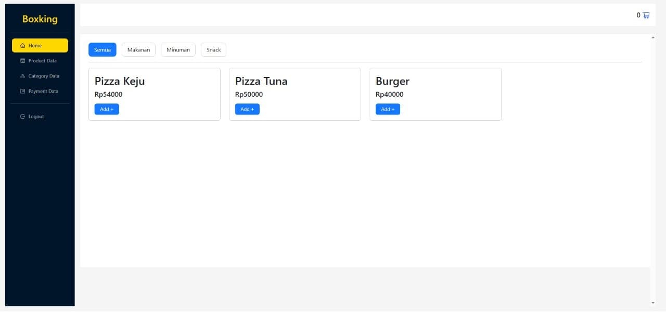
Task: Open Product Data menu item
Action: point(42,61)
